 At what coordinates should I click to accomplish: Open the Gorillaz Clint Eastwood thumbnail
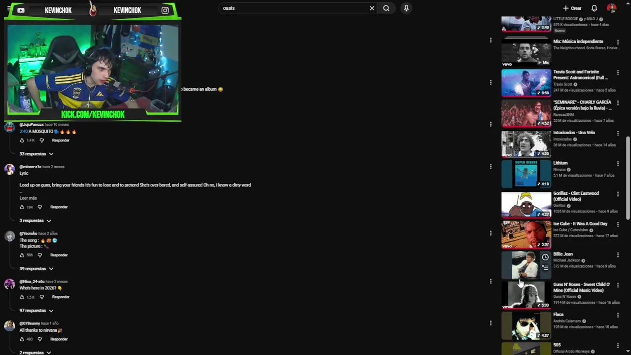[526, 204]
